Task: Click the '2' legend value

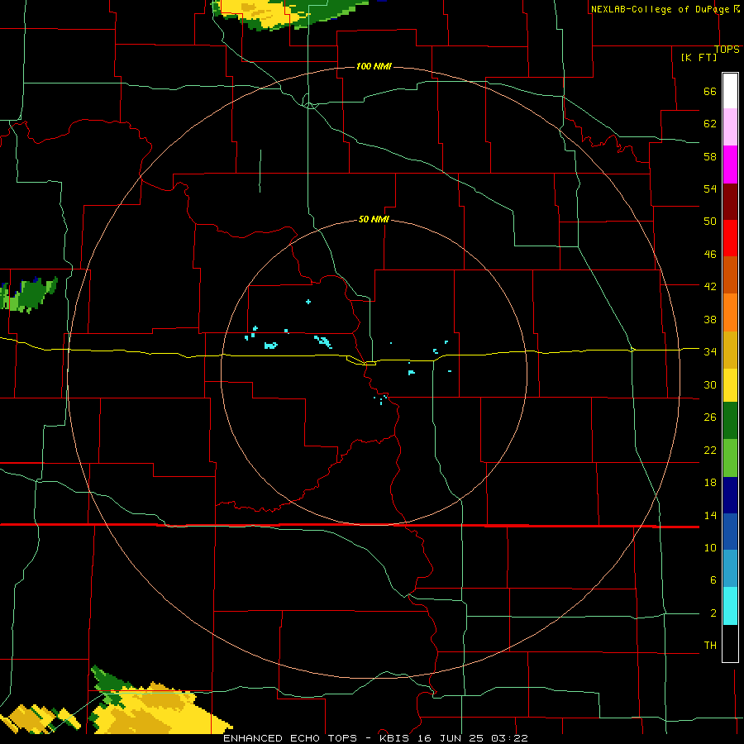Action: (x=713, y=613)
